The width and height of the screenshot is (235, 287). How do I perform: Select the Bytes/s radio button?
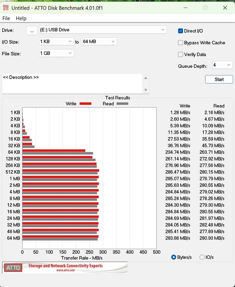(x=174, y=257)
